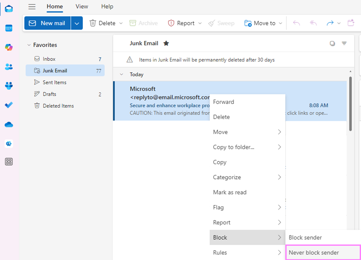This screenshot has width=361, height=260.
Task: Click the Select mode icon in Junk Email header
Action: [x=332, y=43]
